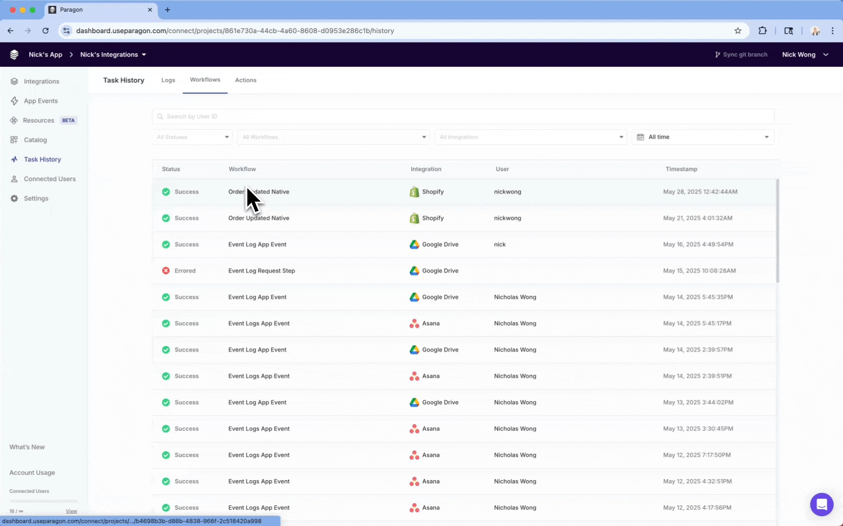
Task: Open Settings in the sidebar
Action: coord(36,198)
